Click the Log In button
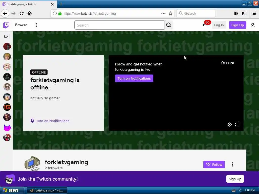The height and width of the screenshot is (194, 259). (219, 25)
